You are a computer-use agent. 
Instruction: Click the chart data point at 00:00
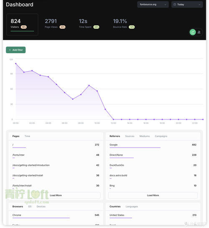16,64
